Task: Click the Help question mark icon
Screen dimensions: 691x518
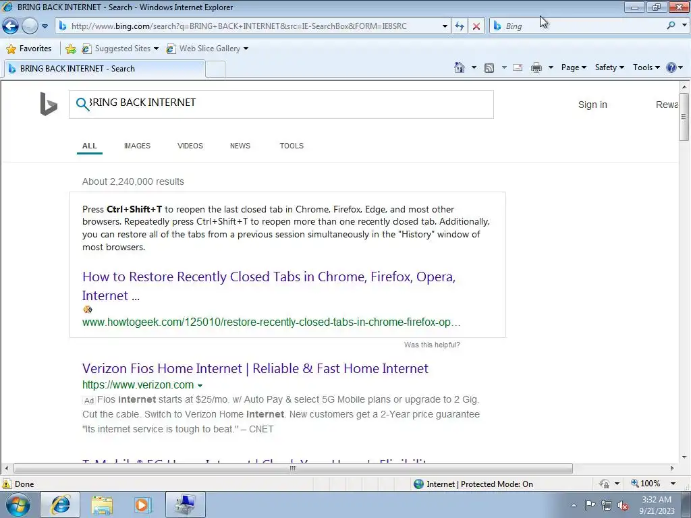Action: [x=671, y=67]
